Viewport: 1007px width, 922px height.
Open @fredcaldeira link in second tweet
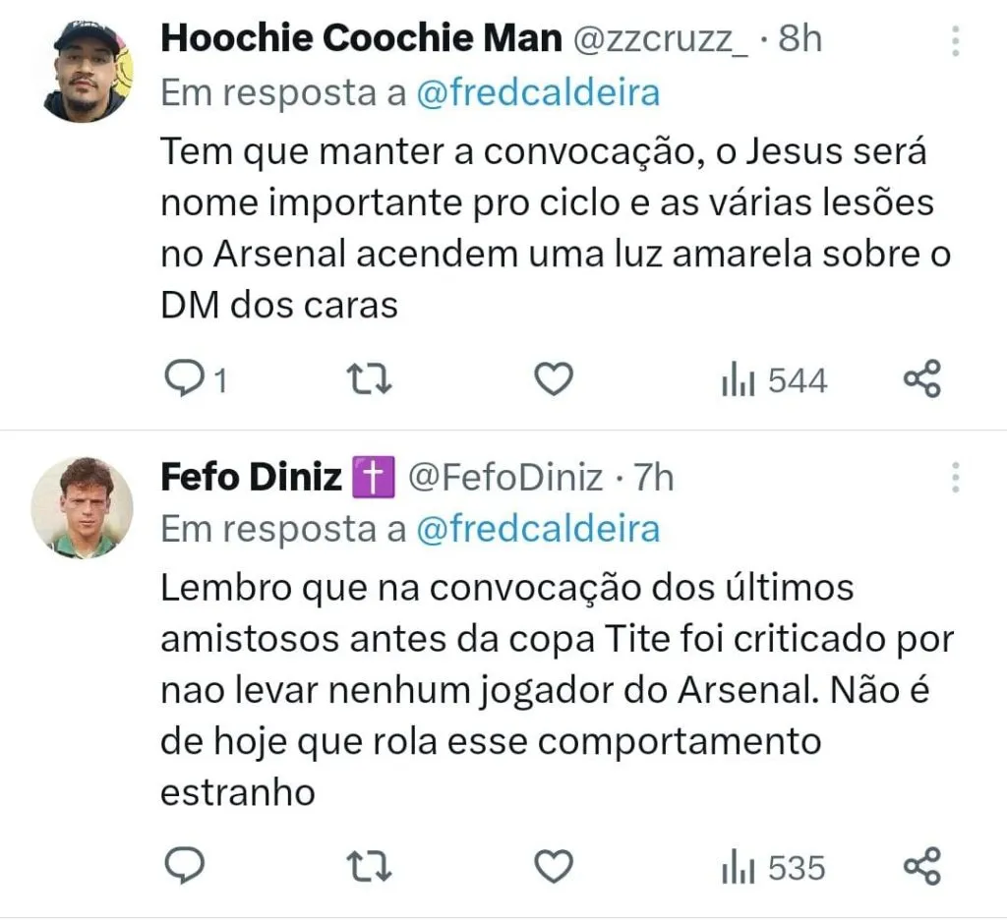pyautogui.click(x=538, y=529)
